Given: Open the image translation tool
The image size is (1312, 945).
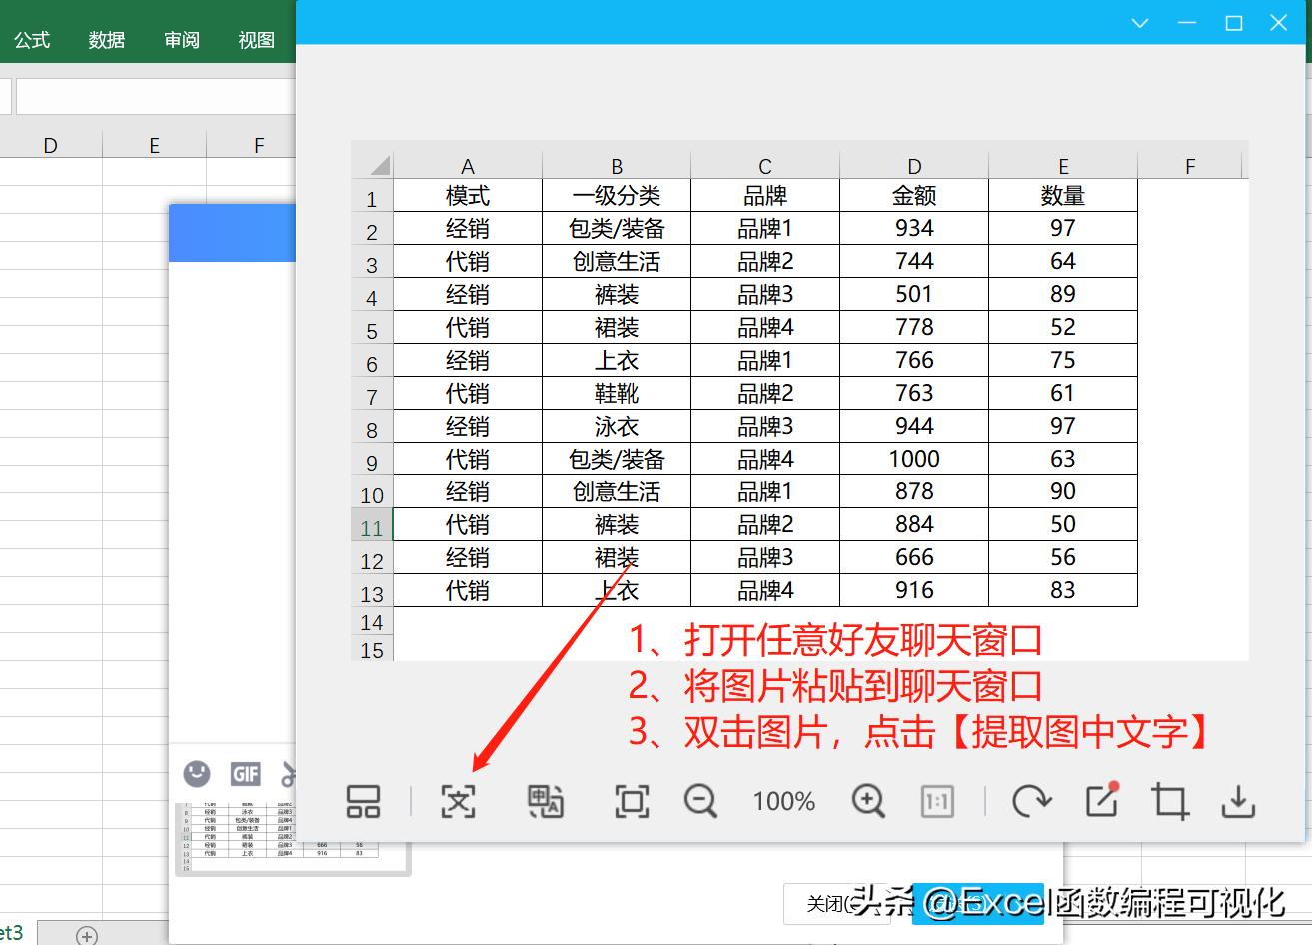Looking at the screenshot, I should pyautogui.click(x=545, y=801).
